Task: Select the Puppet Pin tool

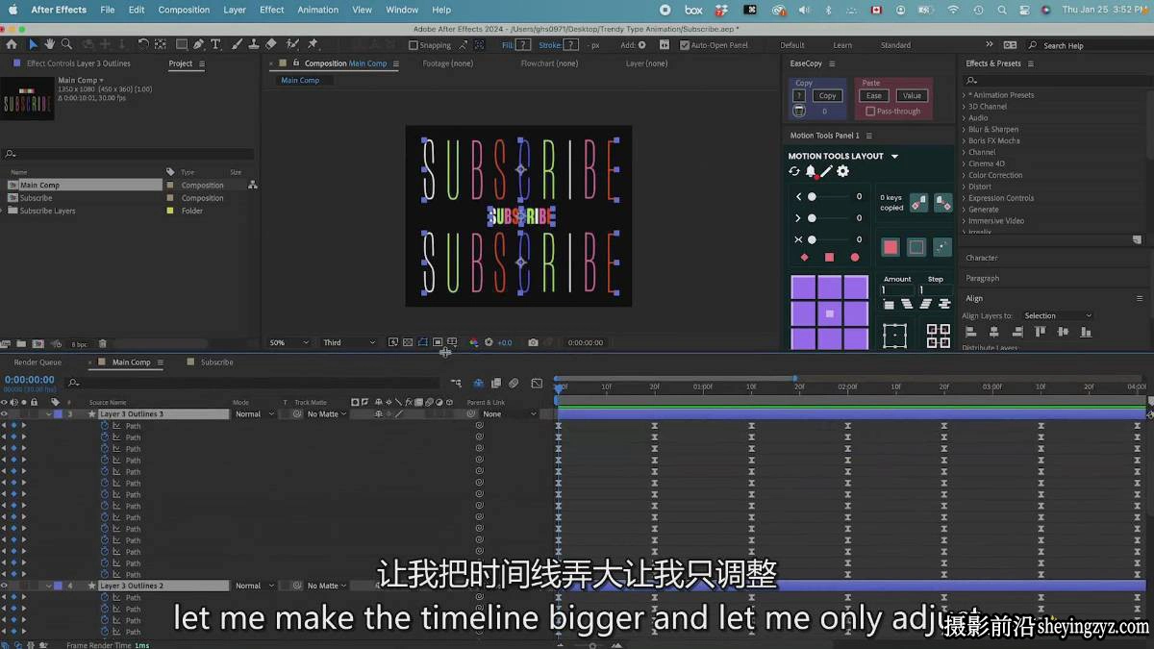Action: coord(313,44)
